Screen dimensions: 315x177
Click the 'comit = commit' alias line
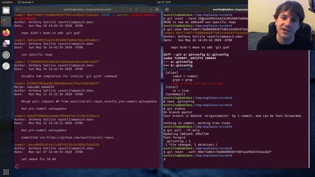[185, 76]
